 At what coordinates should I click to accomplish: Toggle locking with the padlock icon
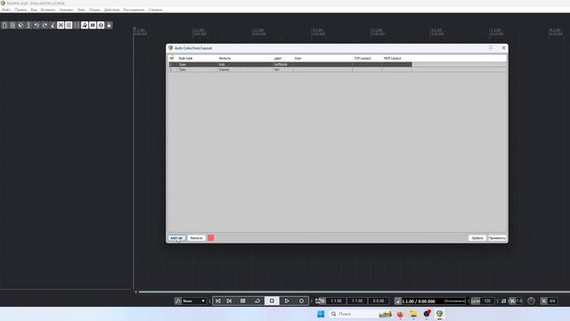[109, 25]
